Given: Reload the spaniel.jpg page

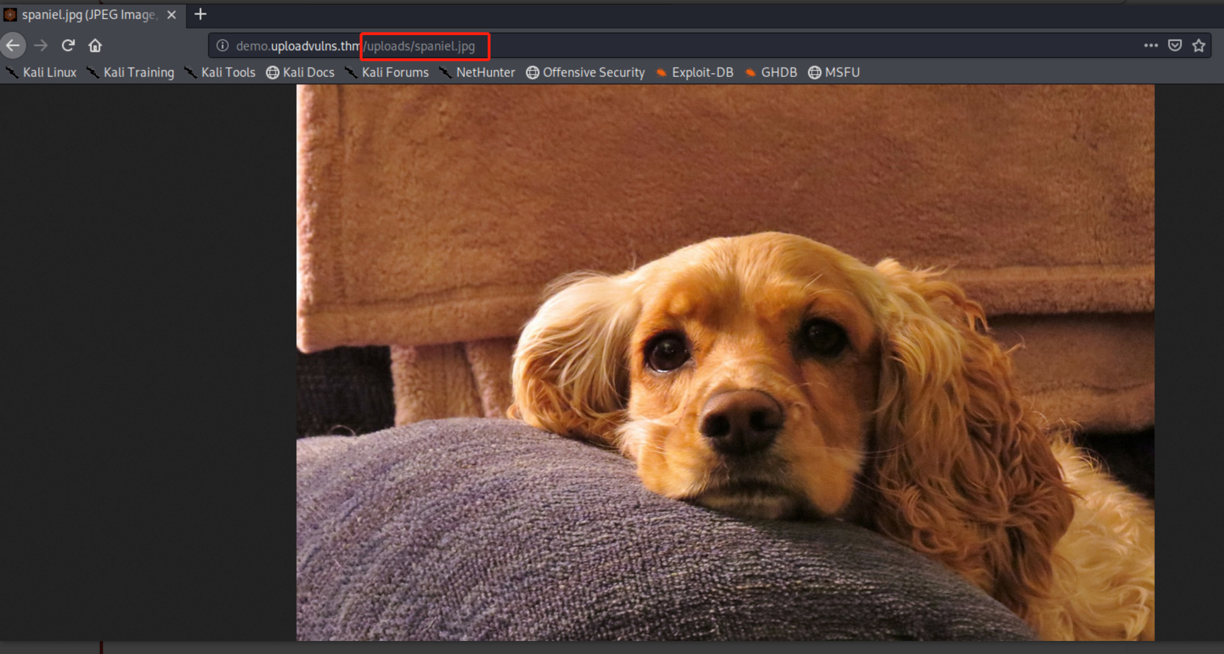Looking at the screenshot, I should point(68,45).
